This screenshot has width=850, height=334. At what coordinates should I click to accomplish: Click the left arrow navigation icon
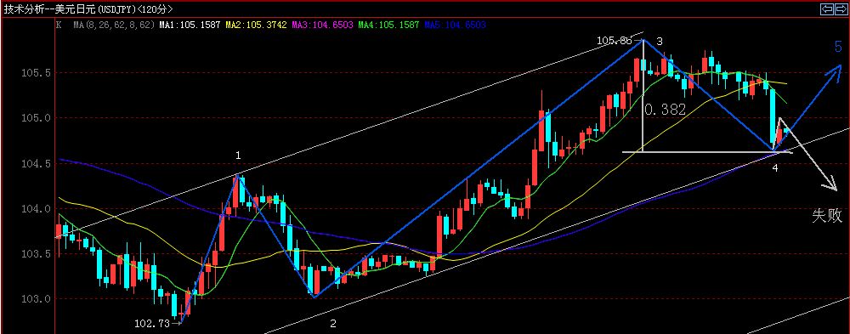827,8
